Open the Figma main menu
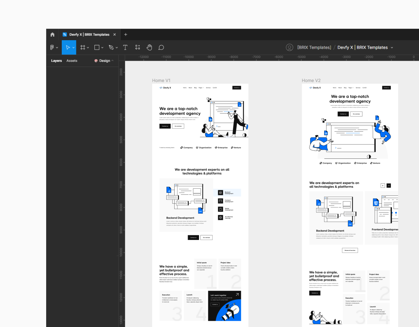 click(53, 47)
